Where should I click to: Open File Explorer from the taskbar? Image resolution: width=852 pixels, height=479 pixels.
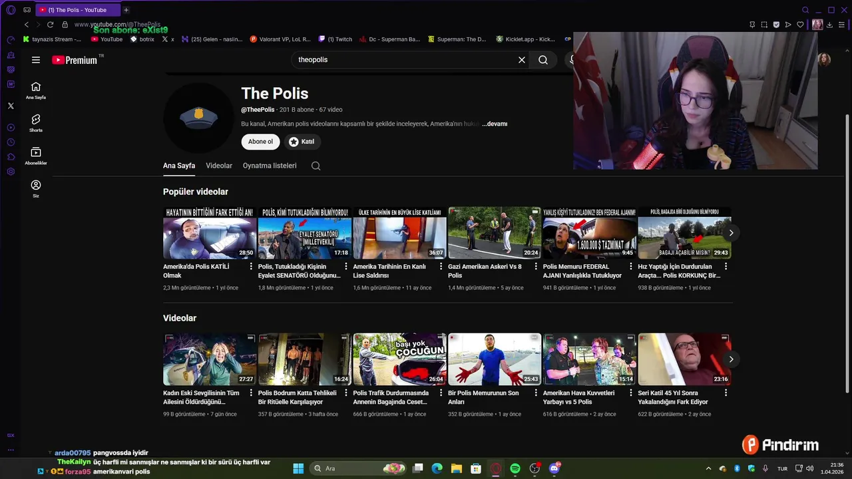[x=457, y=468]
